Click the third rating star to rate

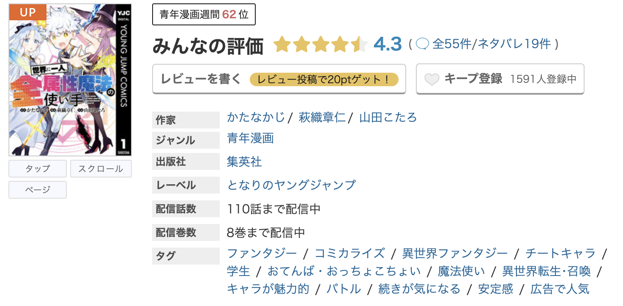tap(321, 44)
